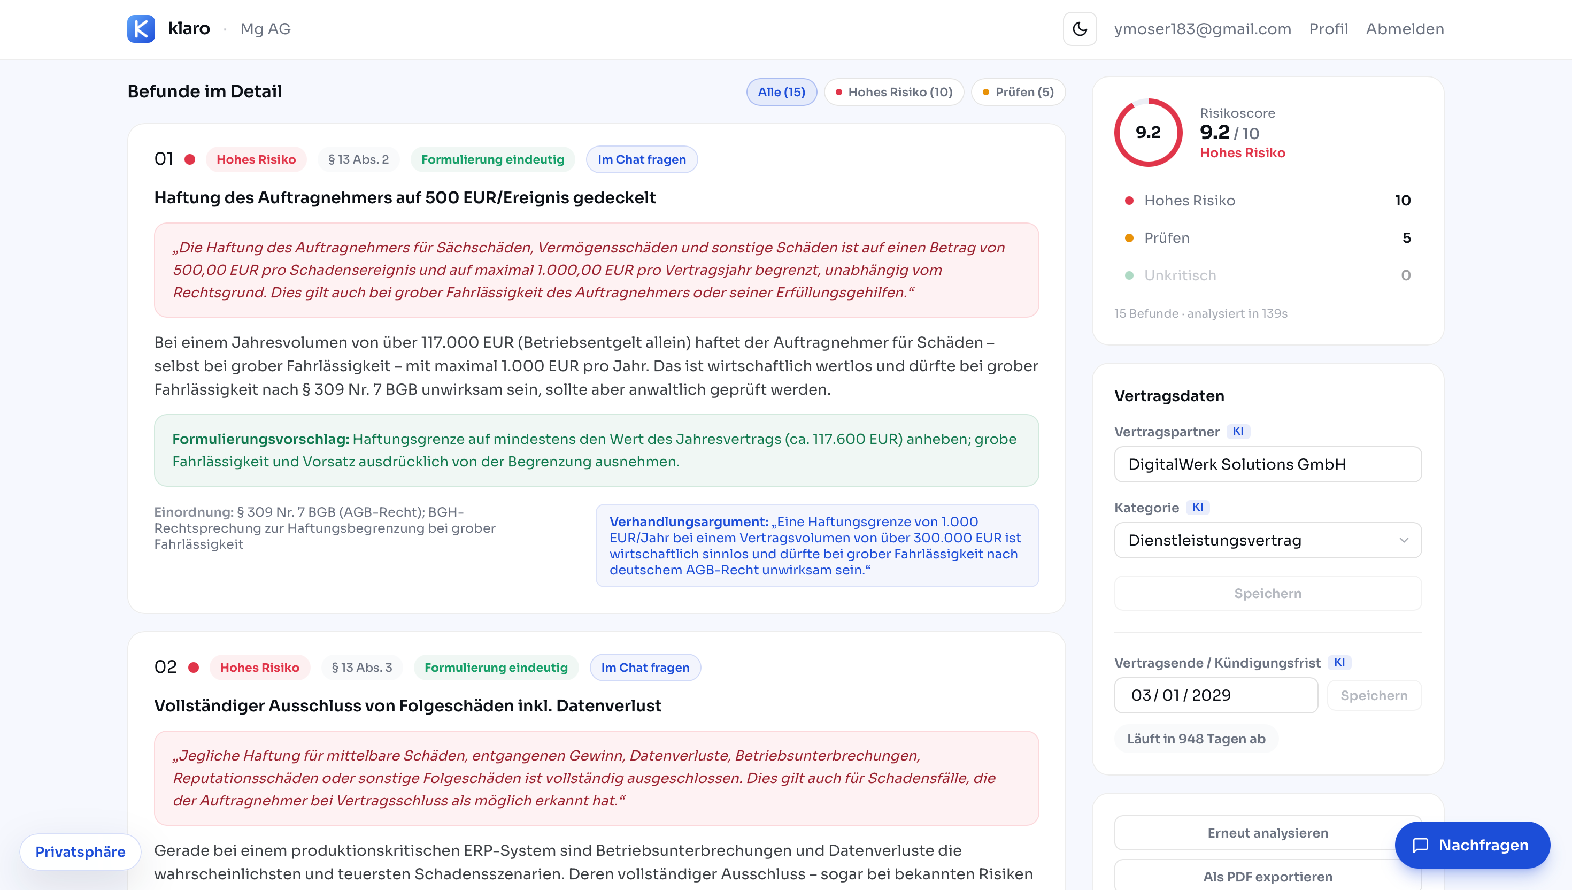Screen dimensions: 1572x890
Task: Select the Alle (15) filter tab
Action: tap(781, 91)
